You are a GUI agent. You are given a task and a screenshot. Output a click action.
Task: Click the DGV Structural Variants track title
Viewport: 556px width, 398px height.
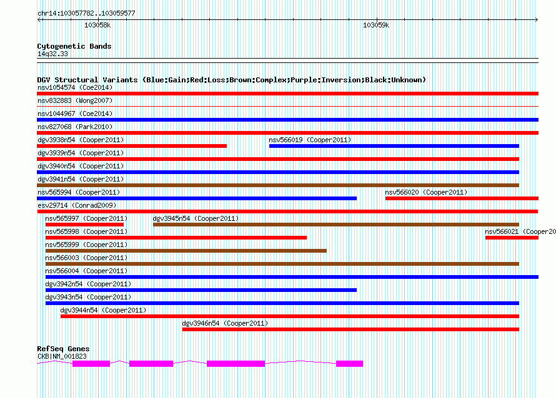point(231,80)
